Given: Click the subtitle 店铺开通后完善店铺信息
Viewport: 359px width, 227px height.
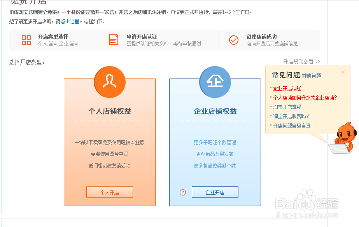Looking at the screenshot, I should pos(272,44).
